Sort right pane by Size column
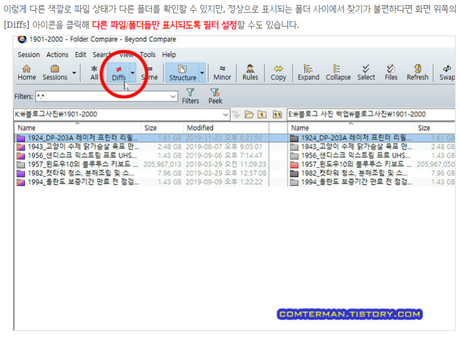This screenshot has width=460, height=338. 435,128
